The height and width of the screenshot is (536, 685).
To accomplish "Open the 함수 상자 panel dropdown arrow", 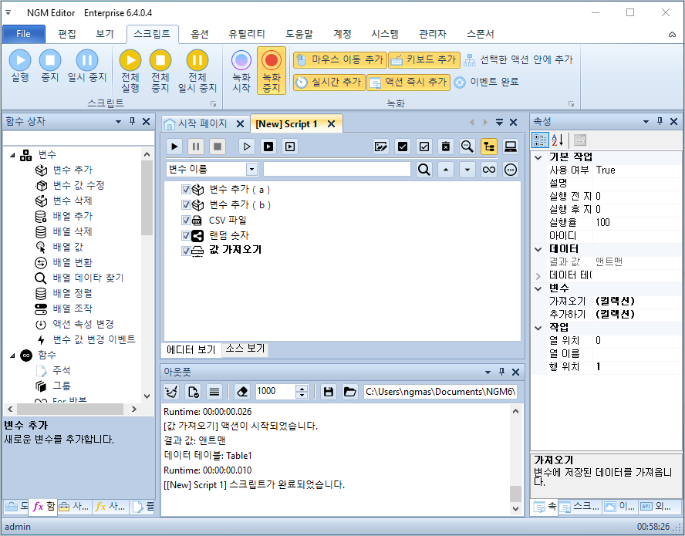I will coord(118,121).
